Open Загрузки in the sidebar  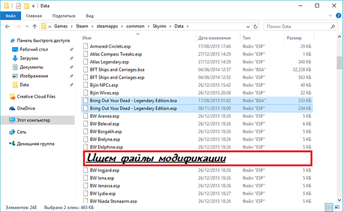(x=29, y=58)
